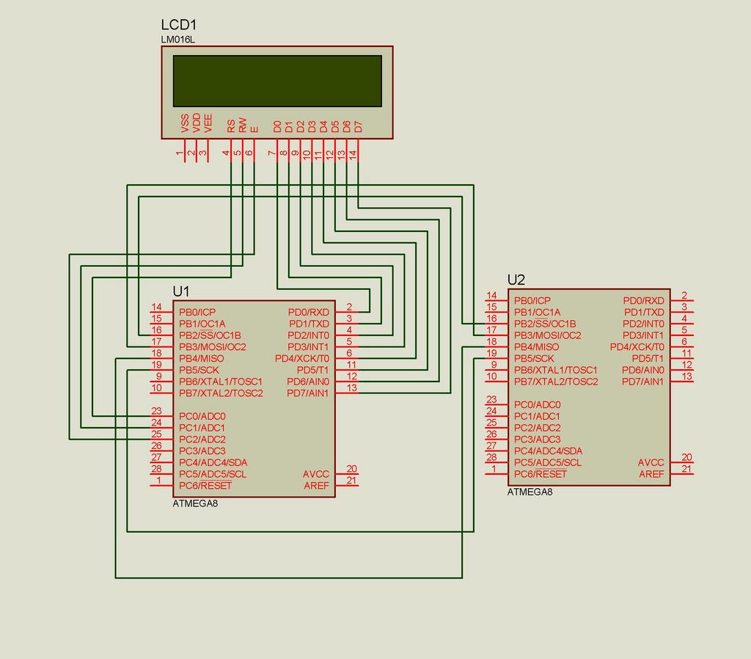Select the LCD1 component label
The height and width of the screenshot is (659, 751).
point(179,24)
